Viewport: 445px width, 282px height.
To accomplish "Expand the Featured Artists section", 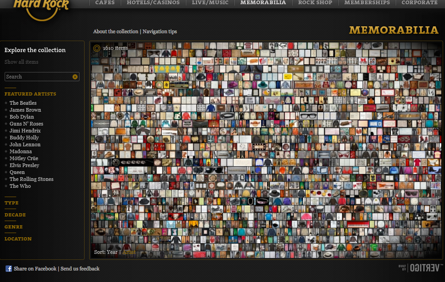I will pos(30,94).
